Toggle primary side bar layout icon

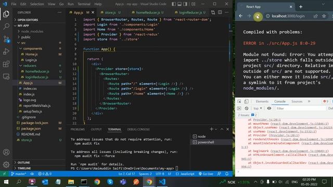tap(173, 4)
